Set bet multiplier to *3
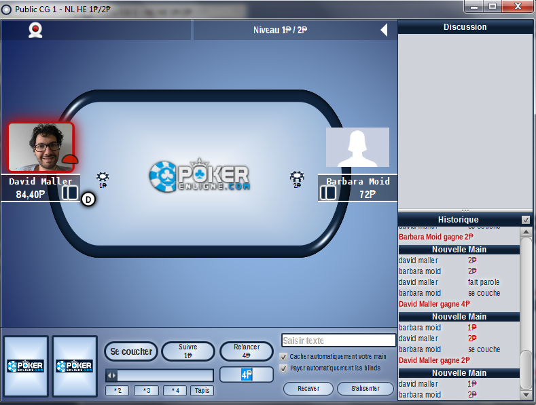536x405 pixels. [146, 390]
